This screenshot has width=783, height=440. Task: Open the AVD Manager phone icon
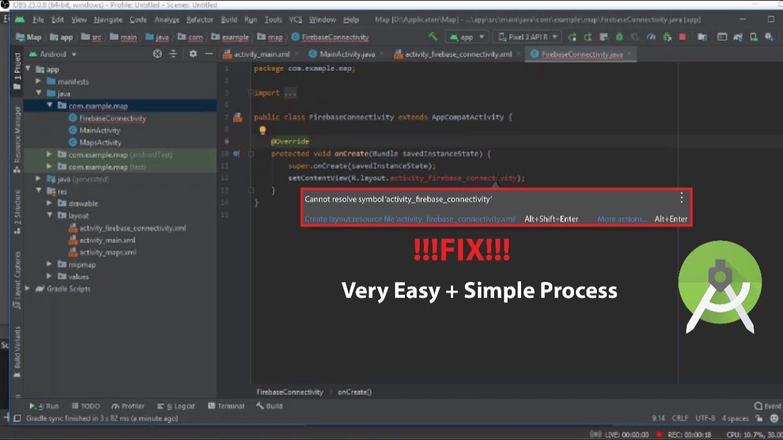pos(754,37)
